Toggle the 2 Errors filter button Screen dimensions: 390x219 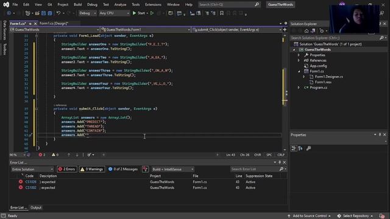(66, 169)
